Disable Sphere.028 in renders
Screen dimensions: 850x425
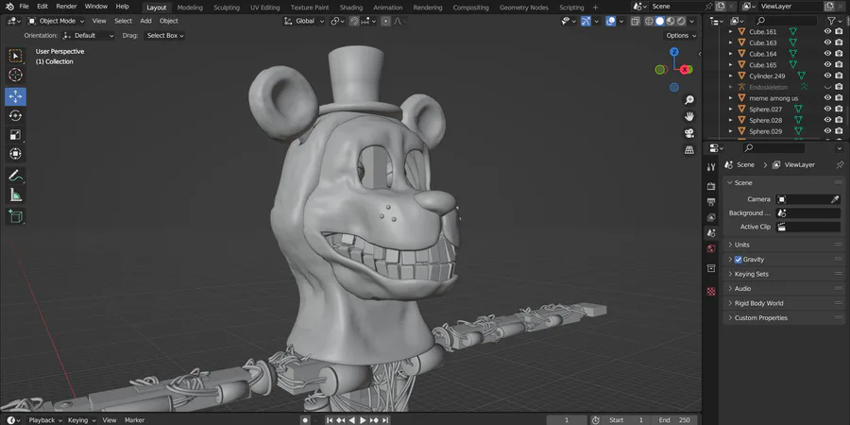tap(839, 120)
